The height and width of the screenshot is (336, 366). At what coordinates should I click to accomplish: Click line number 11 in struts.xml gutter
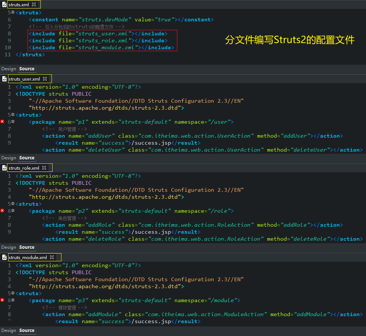(8, 54)
